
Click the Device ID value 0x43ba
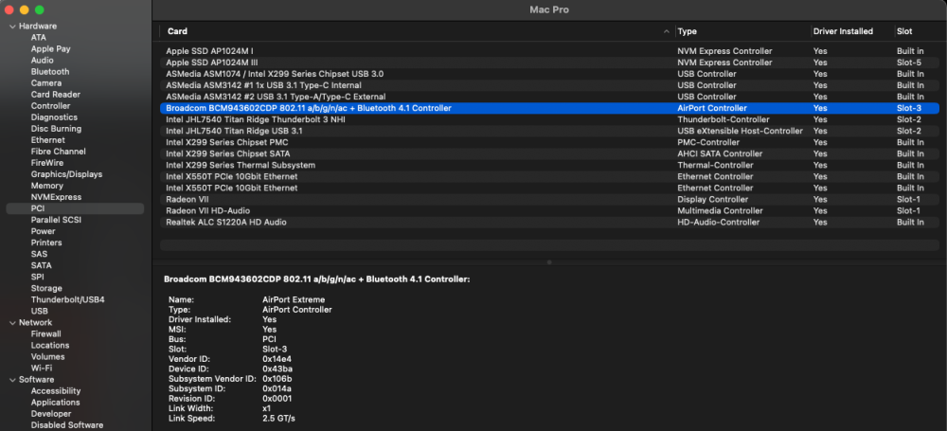click(277, 368)
